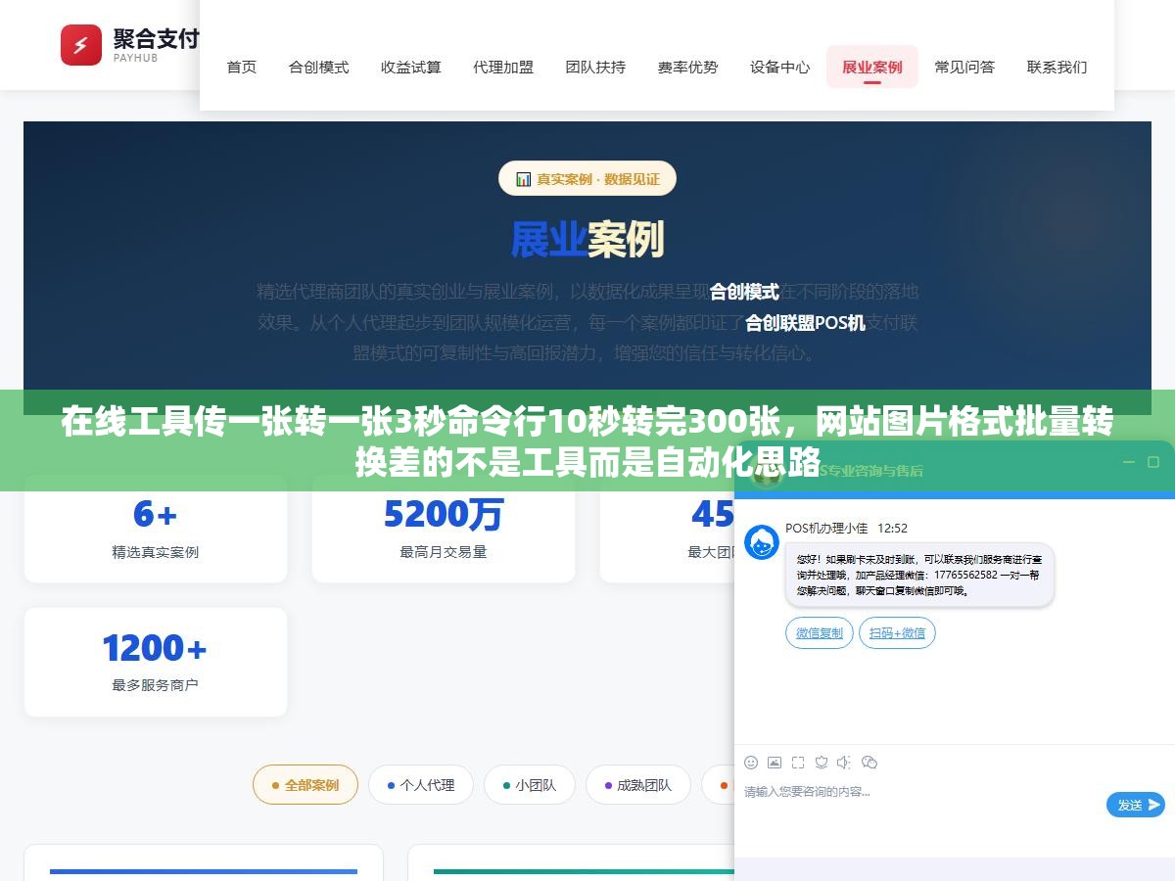Viewport: 1175px width, 881px height.
Task: Click the chat message containing 17765562582
Action: 919,575
